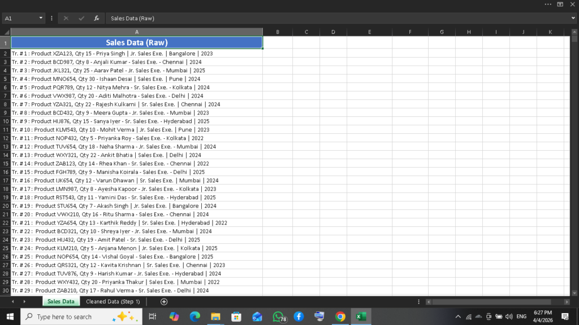Click the taskbar search box

coord(81,317)
